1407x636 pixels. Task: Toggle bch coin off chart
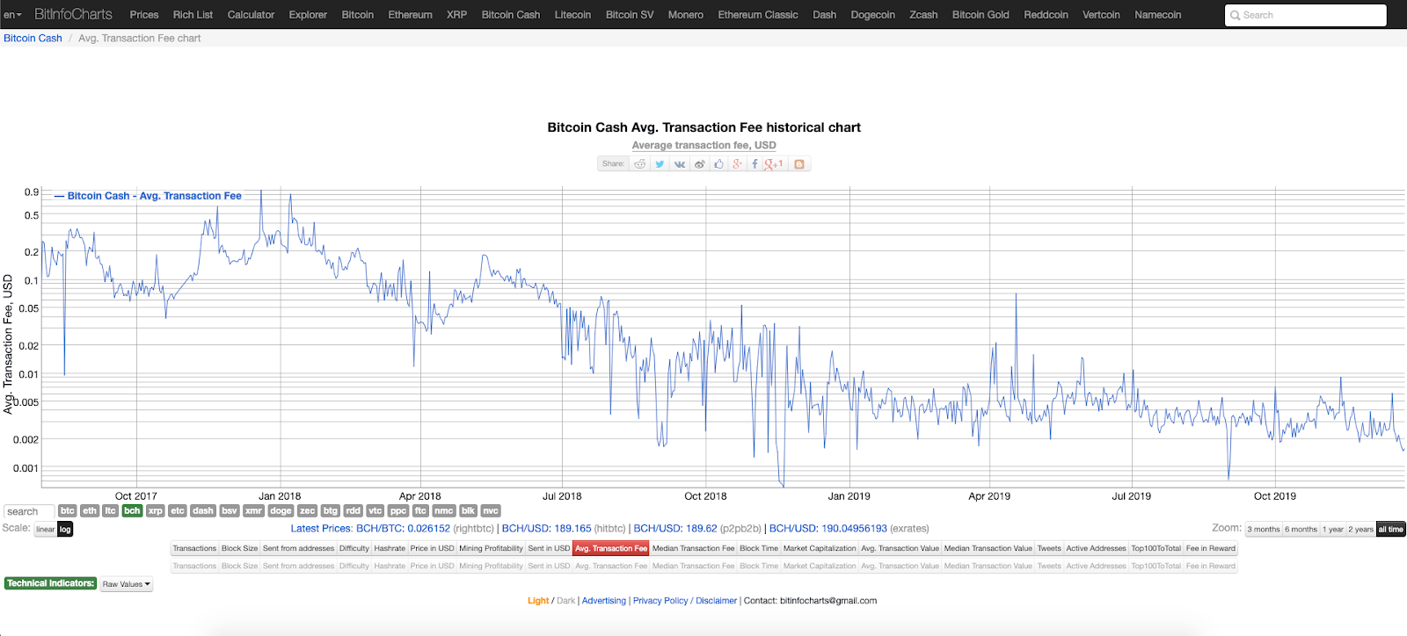(x=132, y=510)
